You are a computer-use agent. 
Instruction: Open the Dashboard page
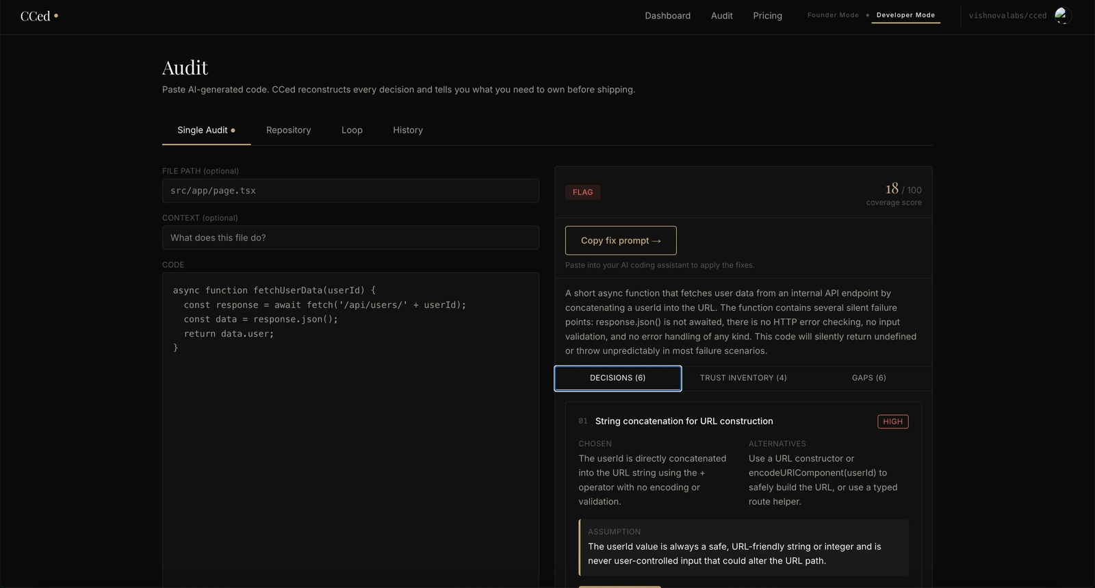pos(667,16)
